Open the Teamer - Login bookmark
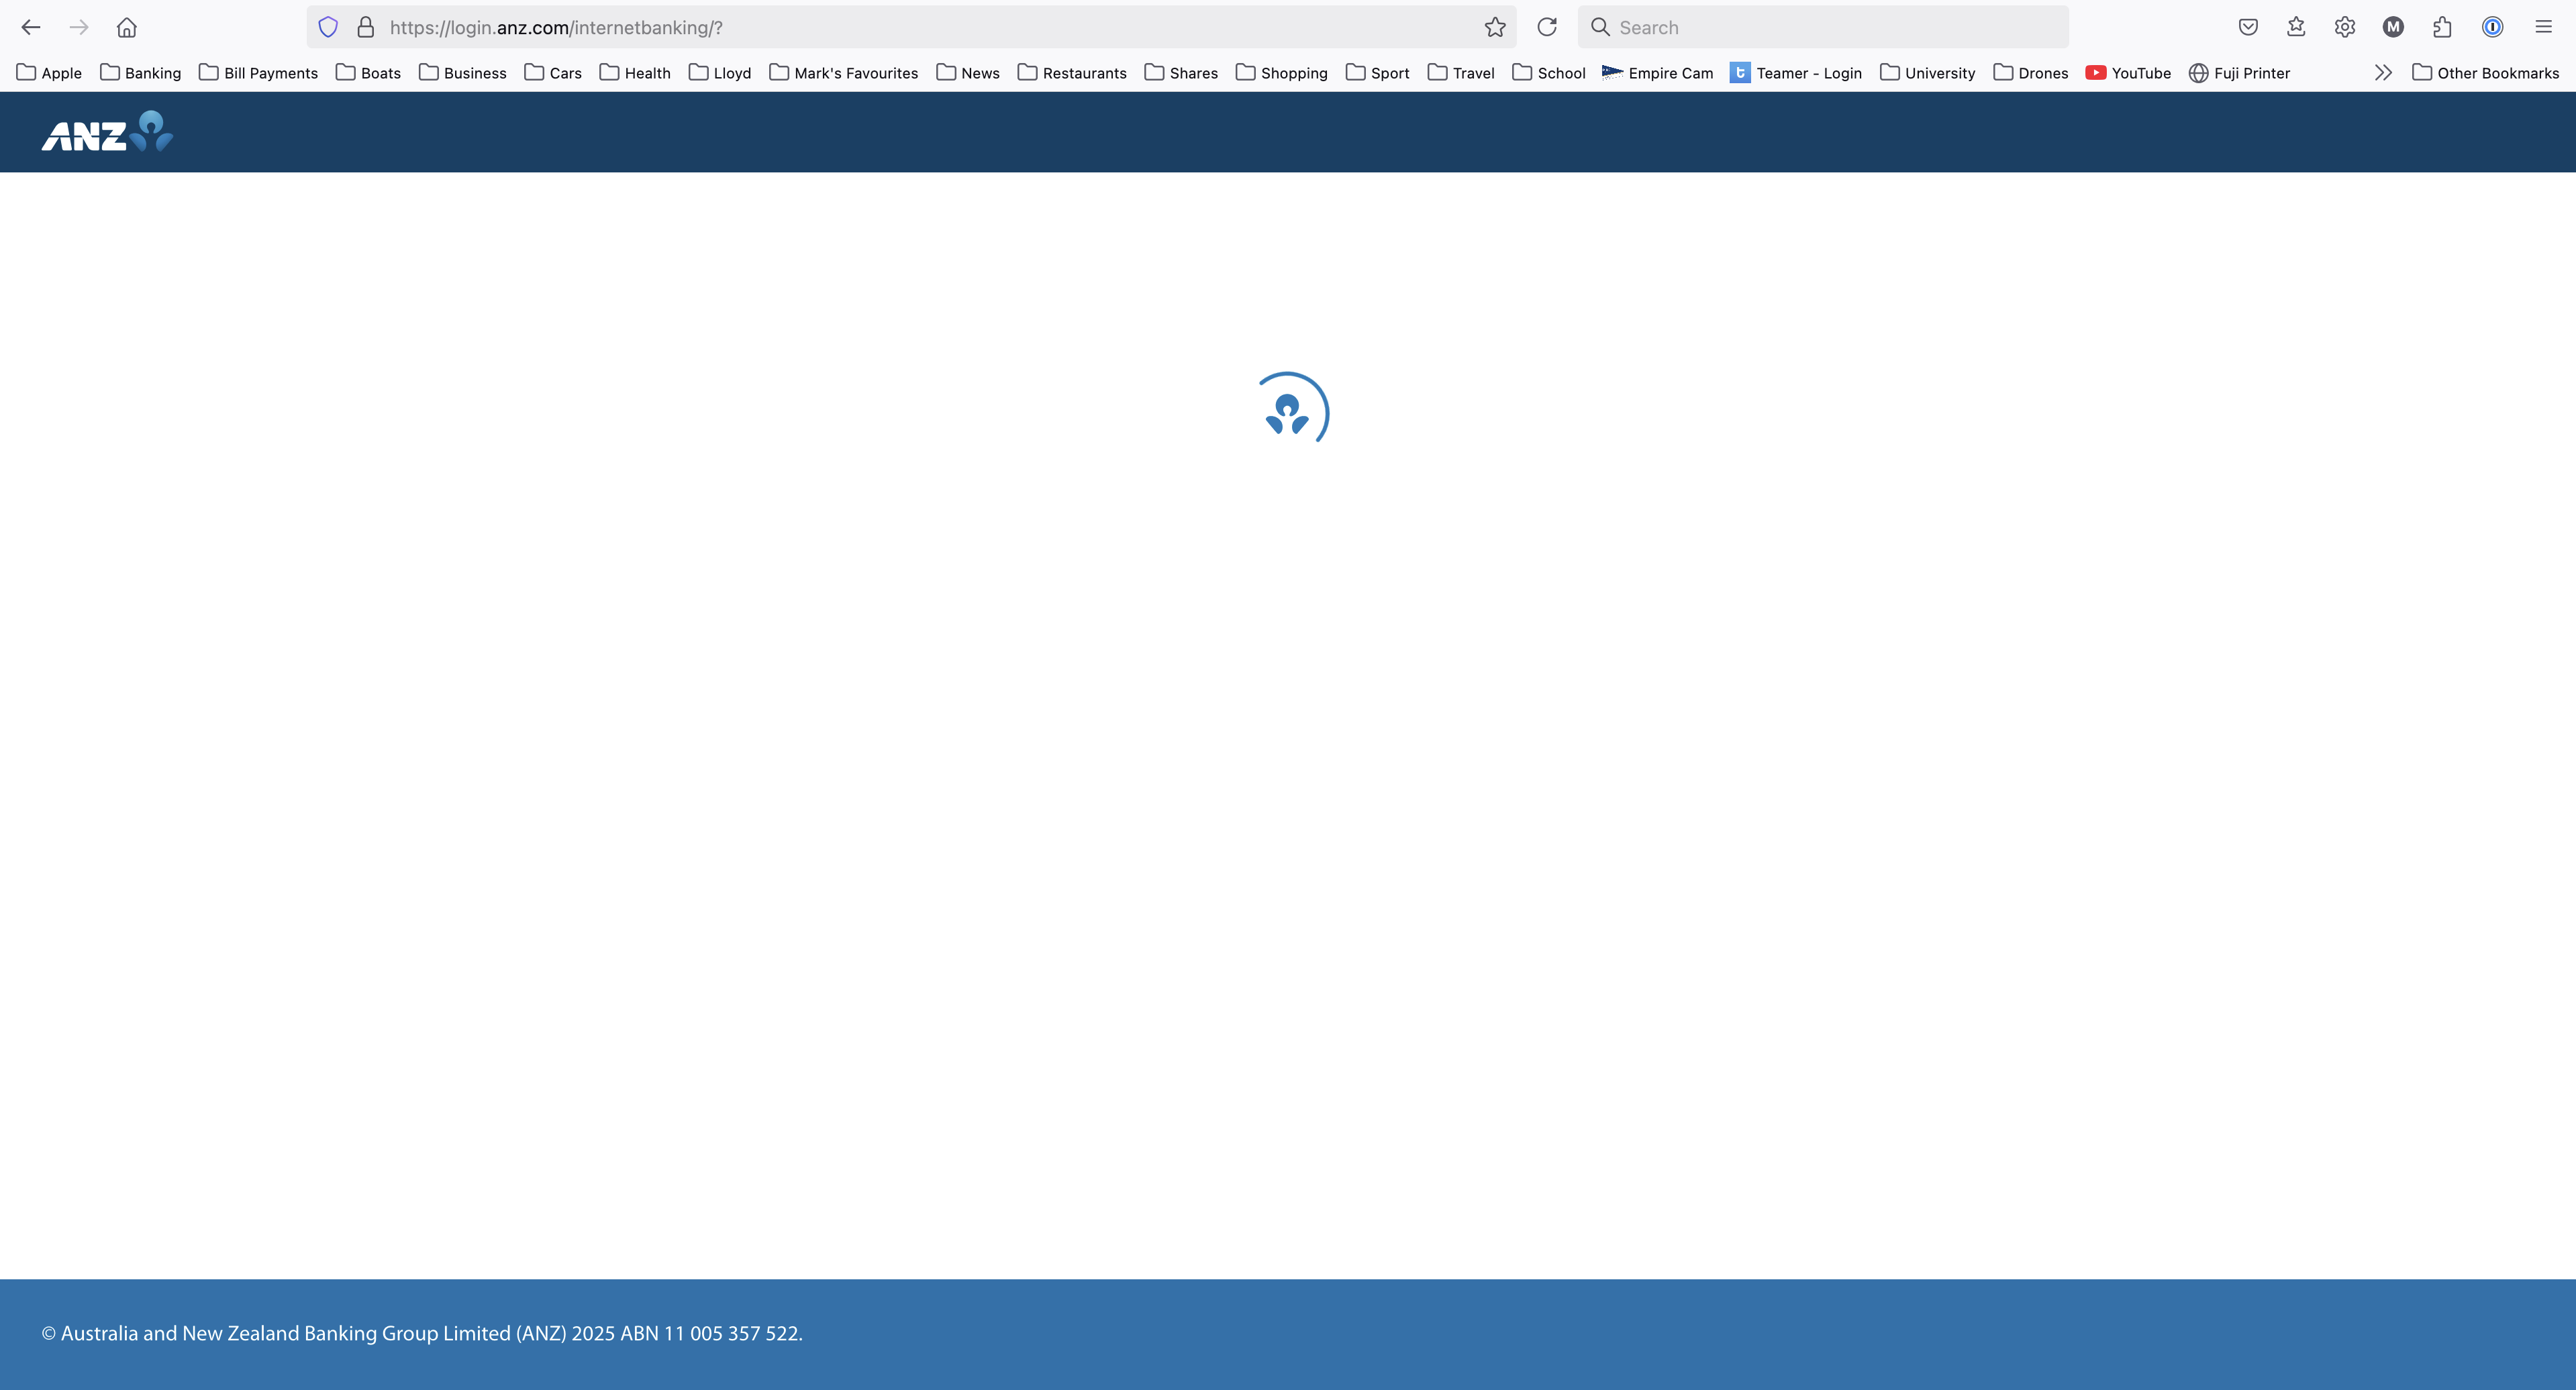Screen dimensions: 2576x1390 point(1796,73)
